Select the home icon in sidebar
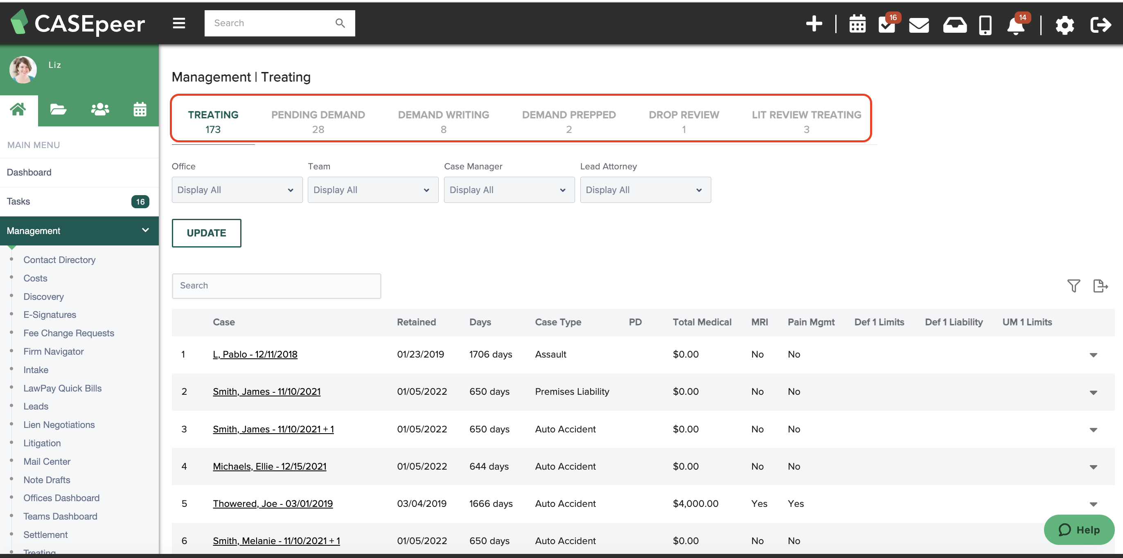The width and height of the screenshot is (1123, 558). [x=18, y=109]
